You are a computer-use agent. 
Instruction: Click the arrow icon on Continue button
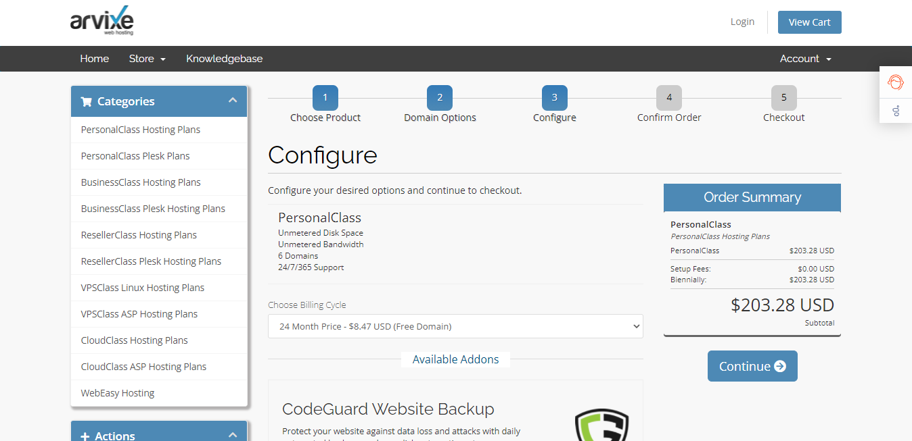(x=780, y=366)
